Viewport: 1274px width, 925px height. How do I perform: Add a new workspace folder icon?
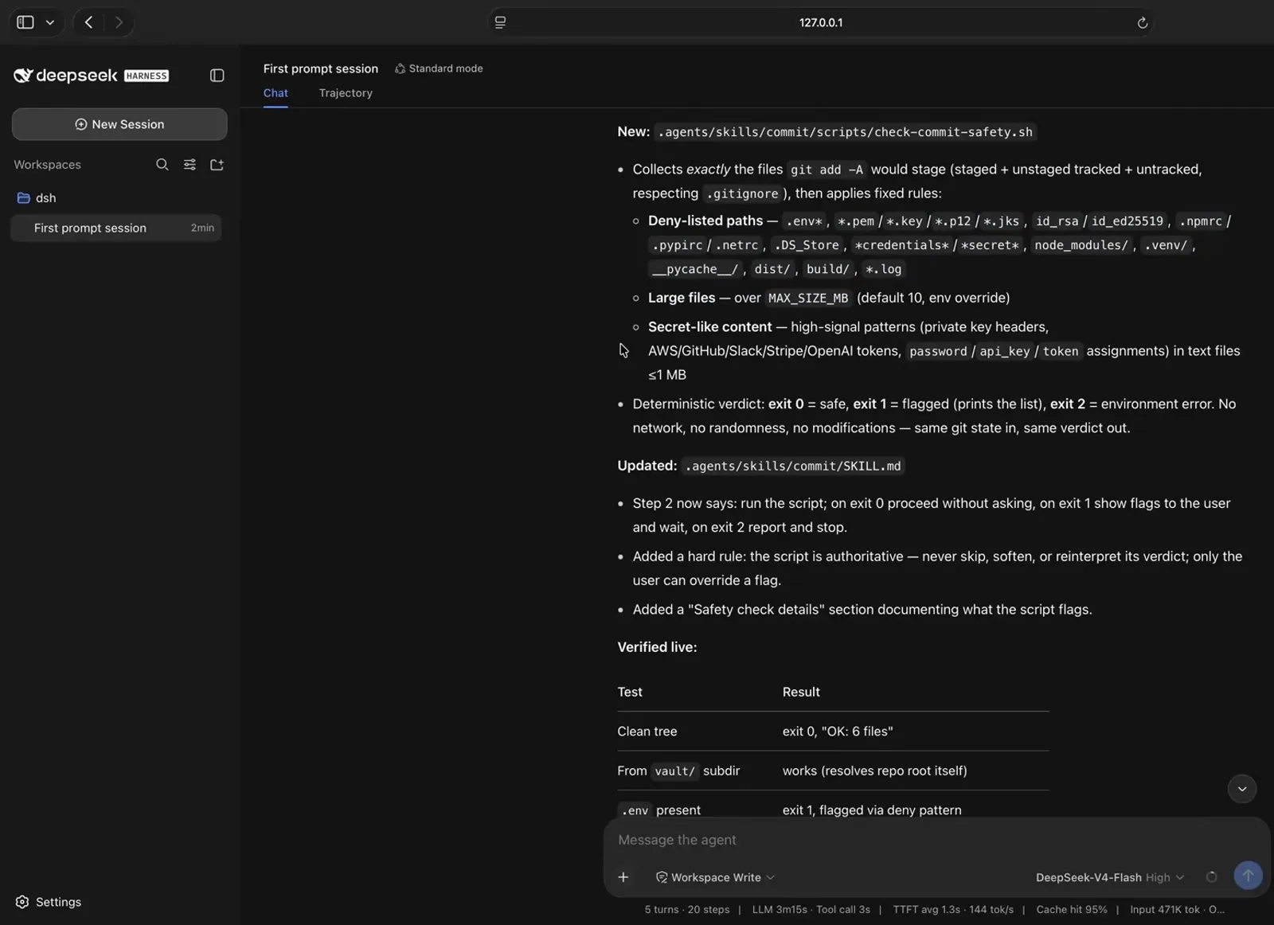click(217, 165)
